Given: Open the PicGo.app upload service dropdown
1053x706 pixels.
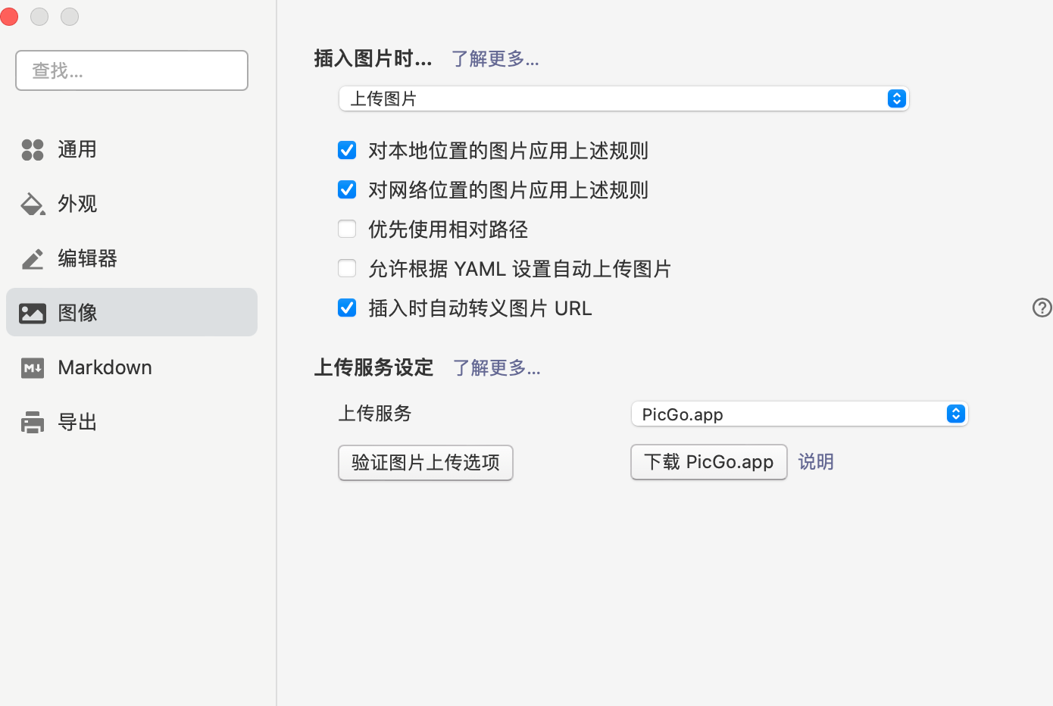Looking at the screenshot, I should tap(799, 414).
